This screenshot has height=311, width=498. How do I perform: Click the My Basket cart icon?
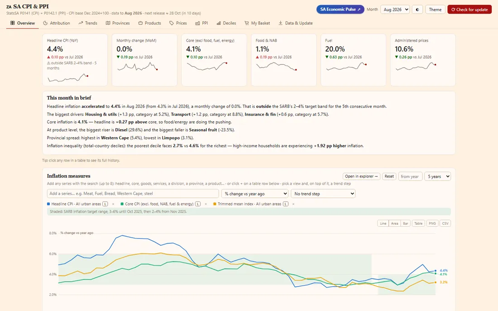tap(246, 23)
